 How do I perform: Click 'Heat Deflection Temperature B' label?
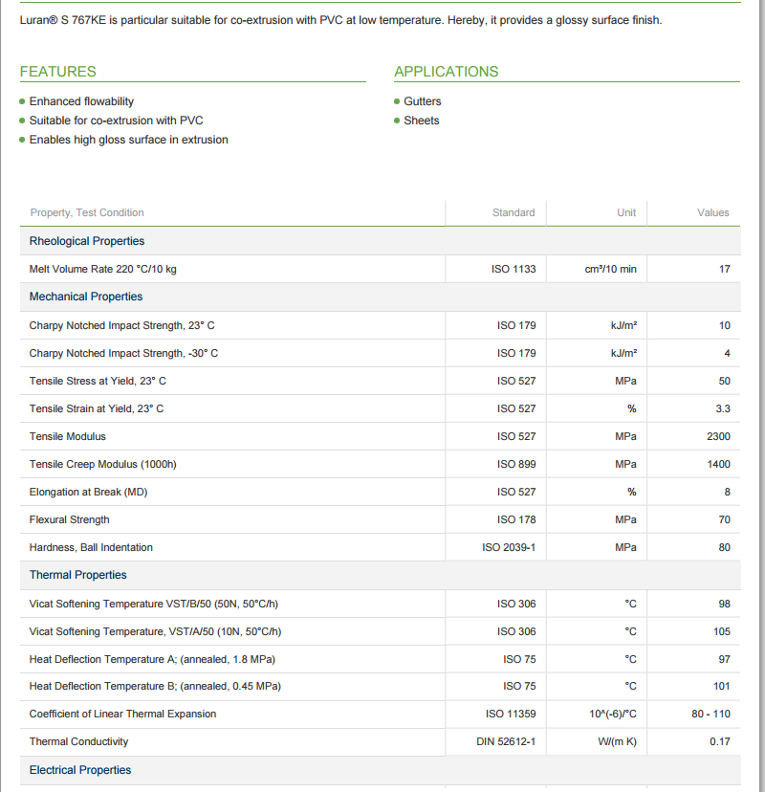click(x=155, y=687)
